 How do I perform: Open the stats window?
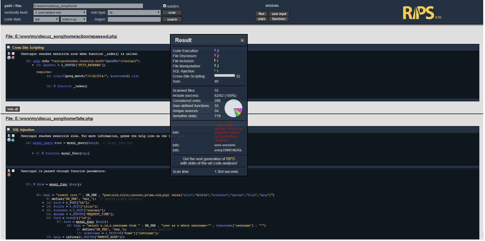click(261, 19)
